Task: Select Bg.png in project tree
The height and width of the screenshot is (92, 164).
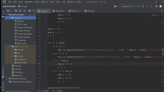Action: coord(20,21)
